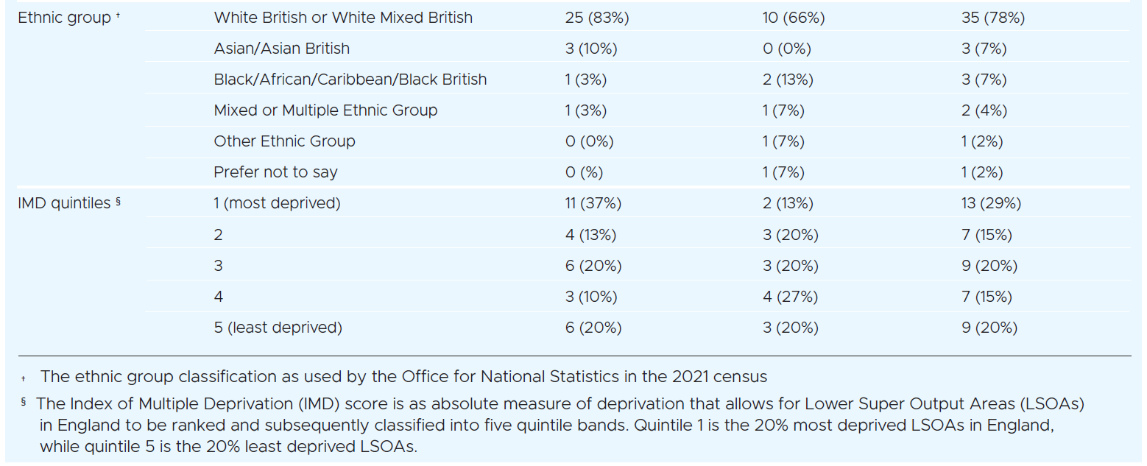
Task: Select 'Mixed or Multiple Ethnic Group' text
Action: tap(325, 110)
